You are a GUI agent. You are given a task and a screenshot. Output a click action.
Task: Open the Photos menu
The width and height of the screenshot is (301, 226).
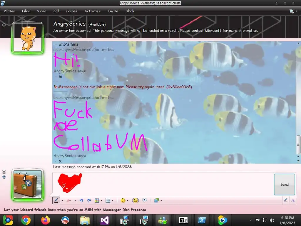tap(9, 11)
